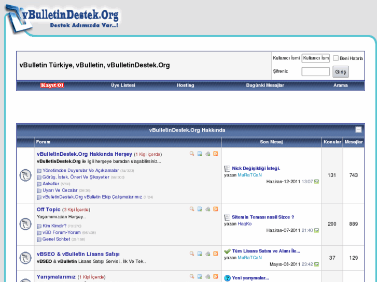
Task: Go to last post icon at 23:42
Action: pos(316,264)
